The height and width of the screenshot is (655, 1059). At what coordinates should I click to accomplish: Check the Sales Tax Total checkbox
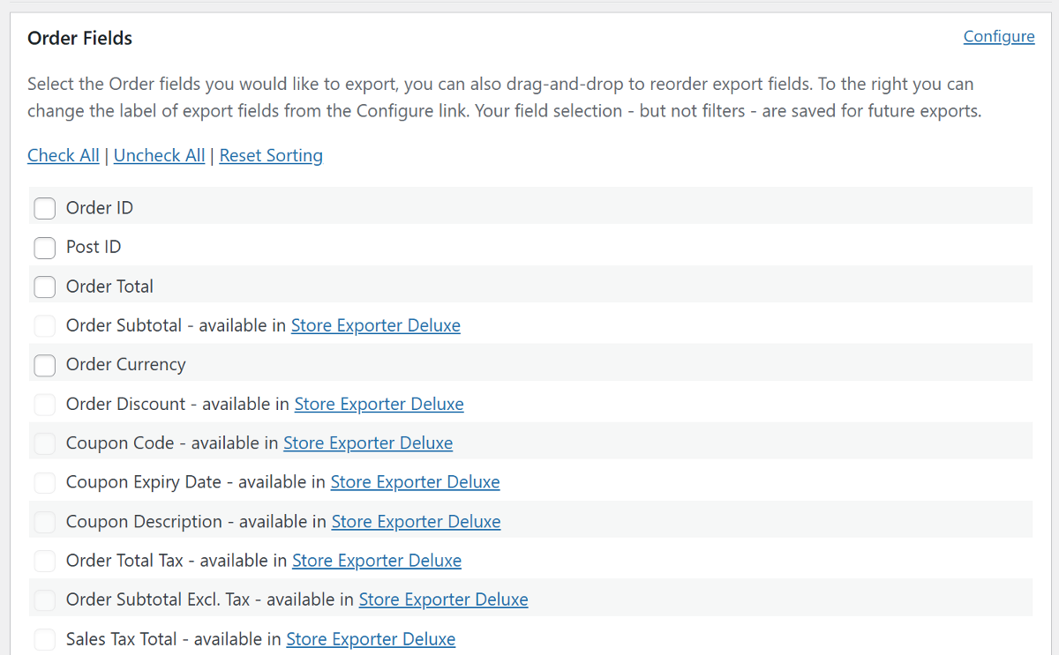coord(44,638)
